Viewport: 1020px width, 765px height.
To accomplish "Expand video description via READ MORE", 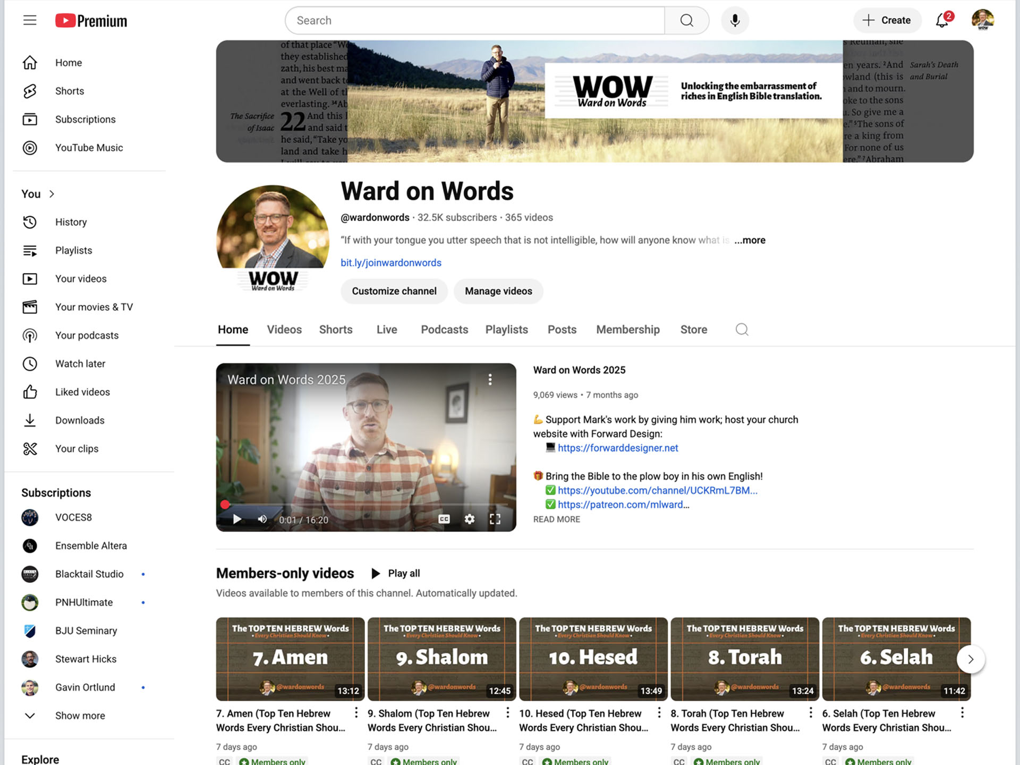I will click(557, 519).
